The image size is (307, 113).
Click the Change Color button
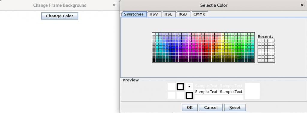pyautogui.click(x=60, y=16)
